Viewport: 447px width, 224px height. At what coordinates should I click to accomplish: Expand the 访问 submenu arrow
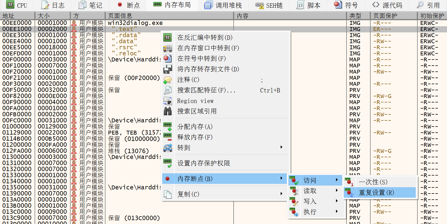[x=337, y=180]
